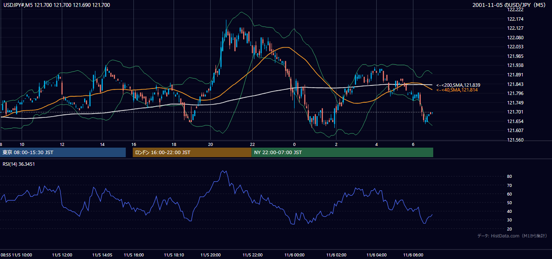Click price axis label 122.127
552x259 pixels.
coord(515,28)
